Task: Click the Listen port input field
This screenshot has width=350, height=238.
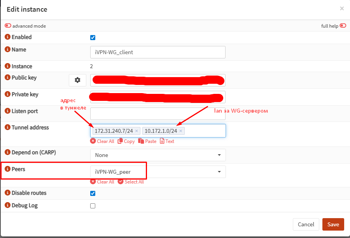Action: 157,113
